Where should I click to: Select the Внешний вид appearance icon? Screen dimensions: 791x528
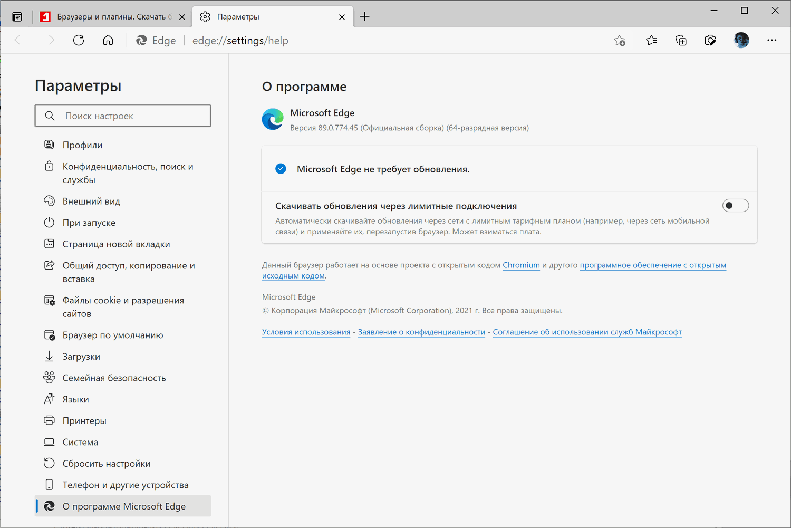click(49, 201)
